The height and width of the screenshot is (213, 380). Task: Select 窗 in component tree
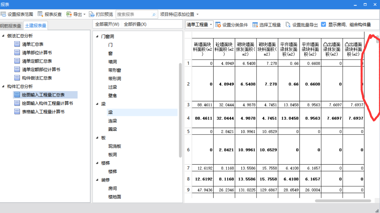coord(110,53)
